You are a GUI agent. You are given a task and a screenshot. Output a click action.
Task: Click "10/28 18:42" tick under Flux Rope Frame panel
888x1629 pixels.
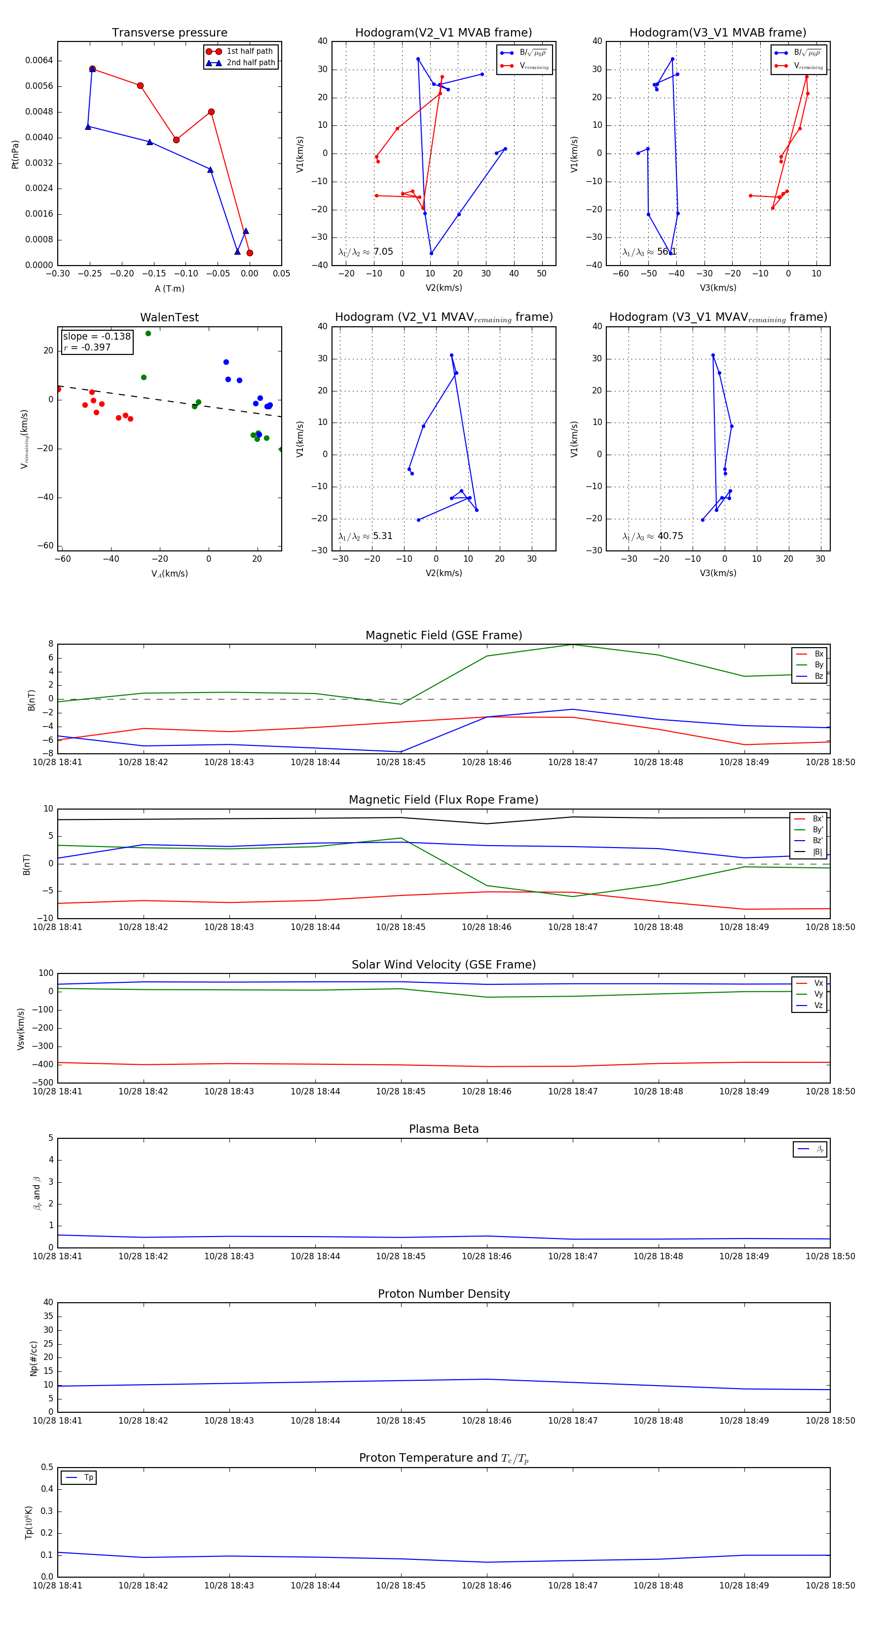pyautogui.click(x=144, y=927)
